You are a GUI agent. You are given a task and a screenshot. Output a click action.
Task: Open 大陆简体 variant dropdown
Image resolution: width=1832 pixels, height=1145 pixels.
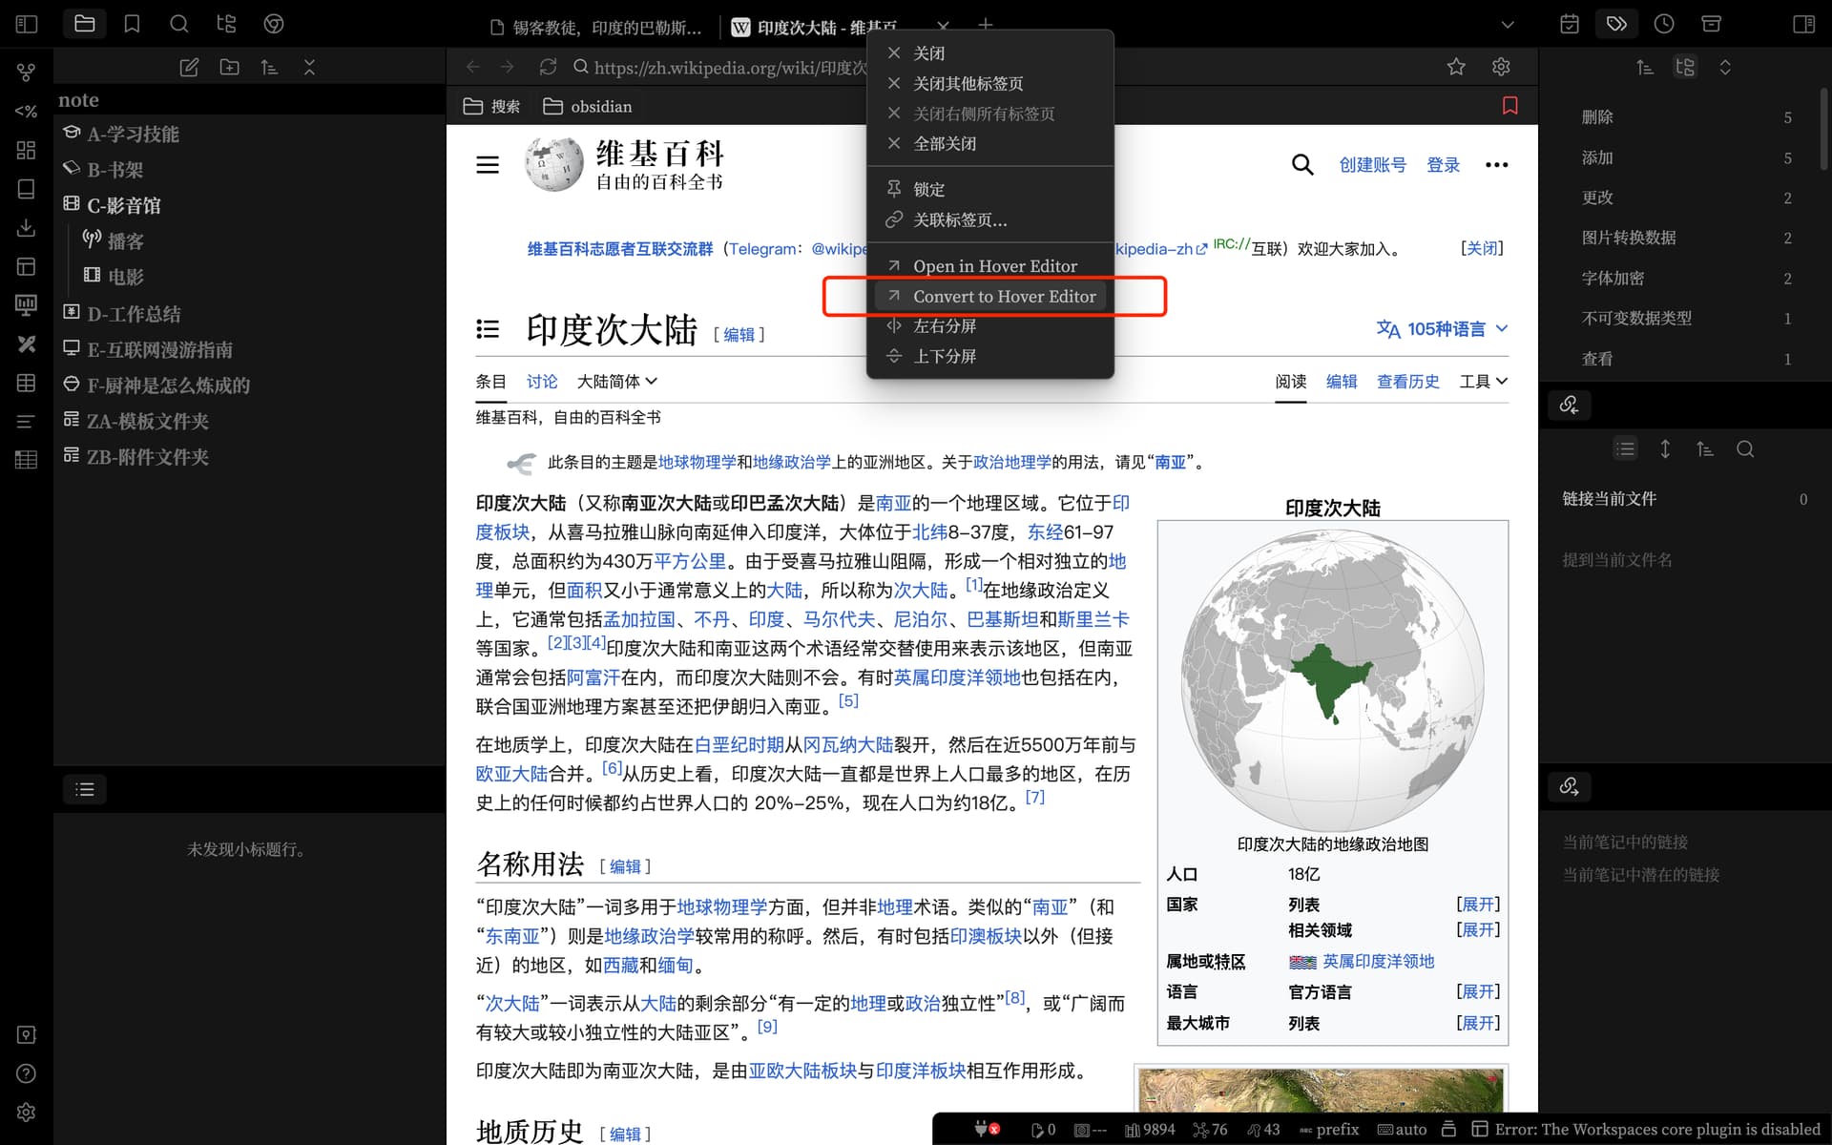coord(617,382)
